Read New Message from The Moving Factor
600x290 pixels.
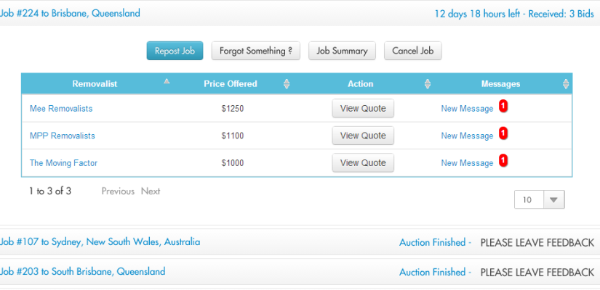pos(467,163)
